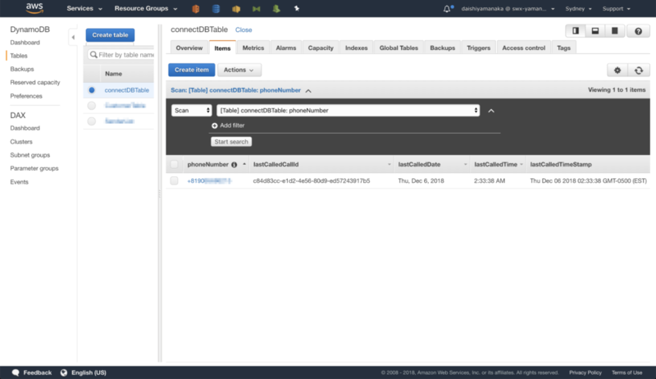The width and height of the screenshot is (656, 379).
Task: Click the pushpin icon in top bar
Action: pyautogui.click(x=297, y=8)
